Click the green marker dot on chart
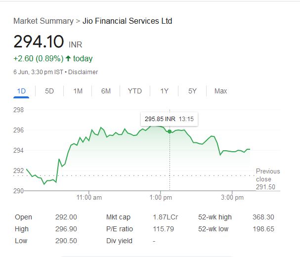This screenshot has width=300, height=257. click(170, 131)
